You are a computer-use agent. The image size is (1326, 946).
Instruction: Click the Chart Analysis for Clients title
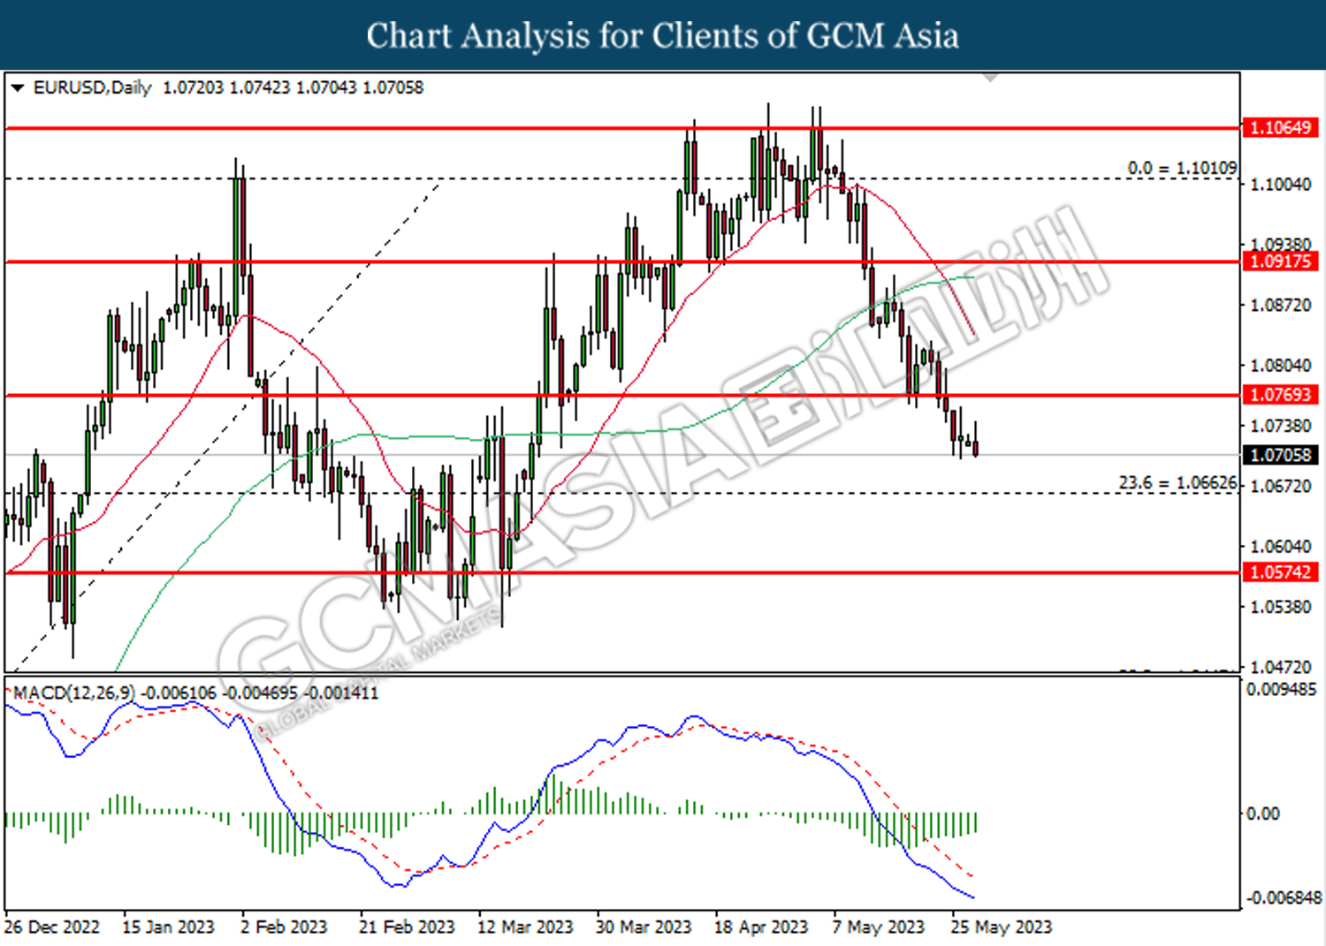click(663, 35)
